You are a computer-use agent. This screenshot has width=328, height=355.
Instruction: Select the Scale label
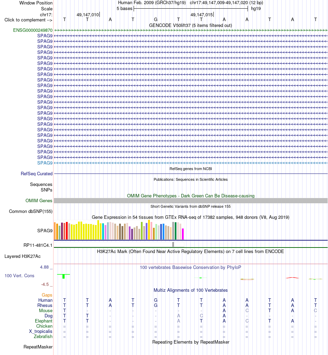[x=47, y=9]
